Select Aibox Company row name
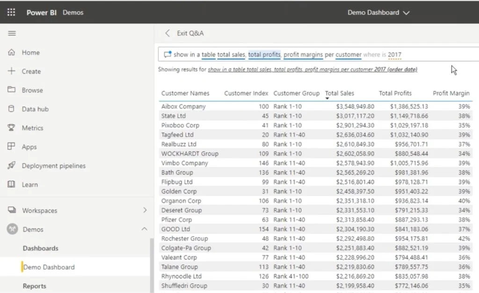Image resolution: width=479 pixels, height=293 pixels. (x=183, y=107)
